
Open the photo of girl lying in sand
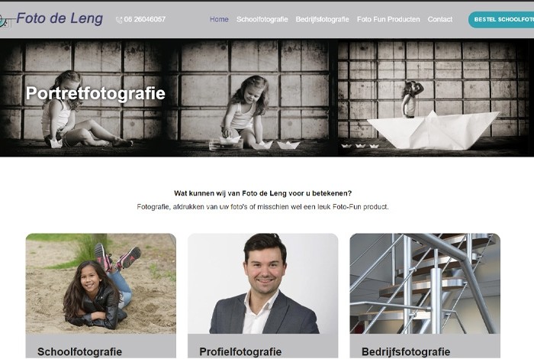pos(101,283)
